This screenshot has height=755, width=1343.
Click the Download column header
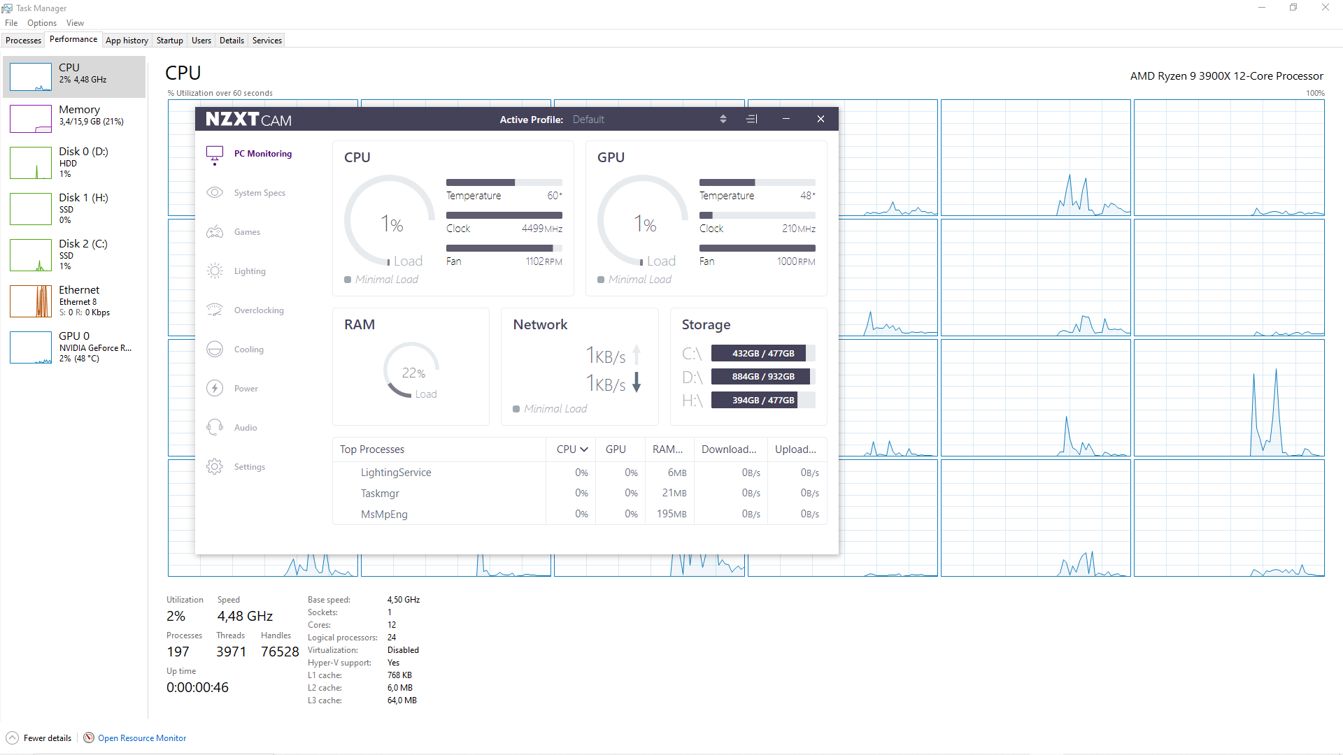[x=729, y=450]
